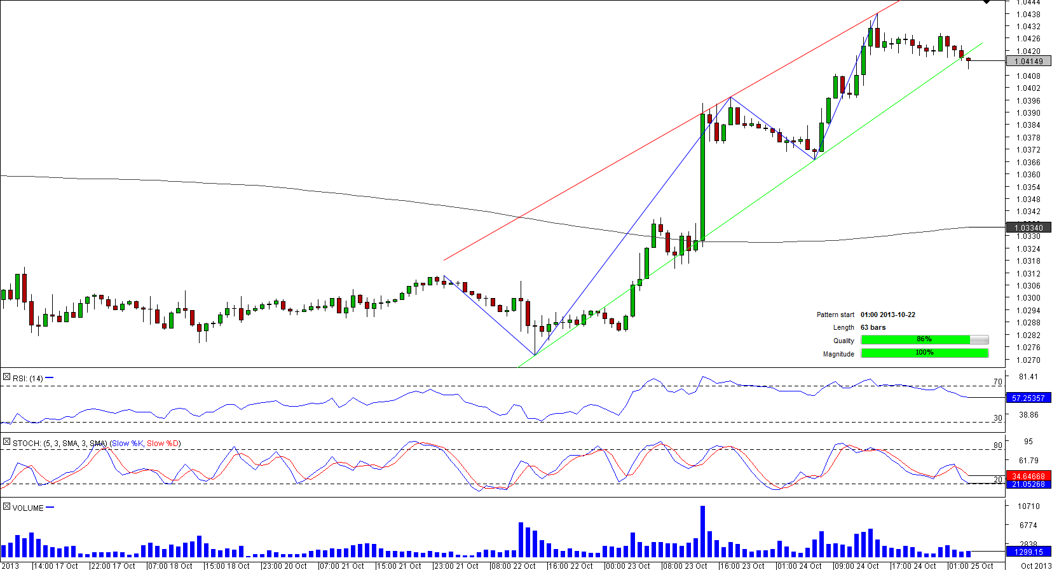Click the Length 63 bars value
The image size is (1052, 570).
pos(873,328)
